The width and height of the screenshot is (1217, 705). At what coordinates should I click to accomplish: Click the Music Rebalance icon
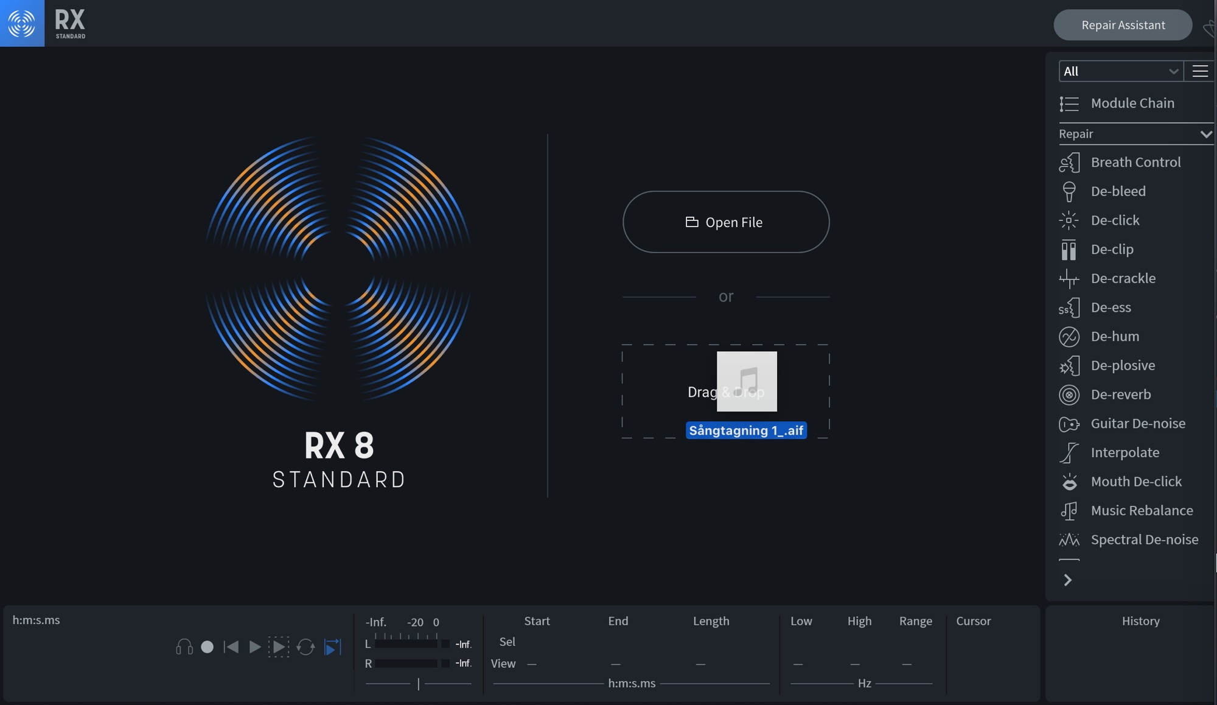click(1069, 511)
